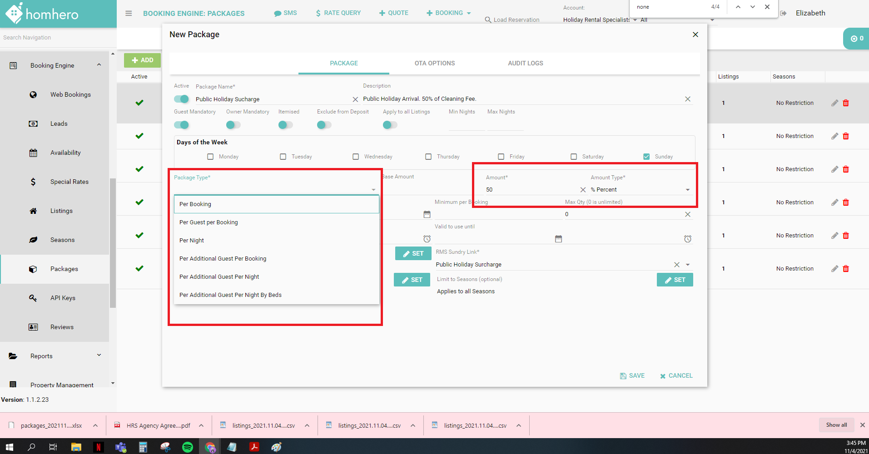Open Web Bookings in the sidebar
Screen dimensions: 869x454
coord(70,94)
